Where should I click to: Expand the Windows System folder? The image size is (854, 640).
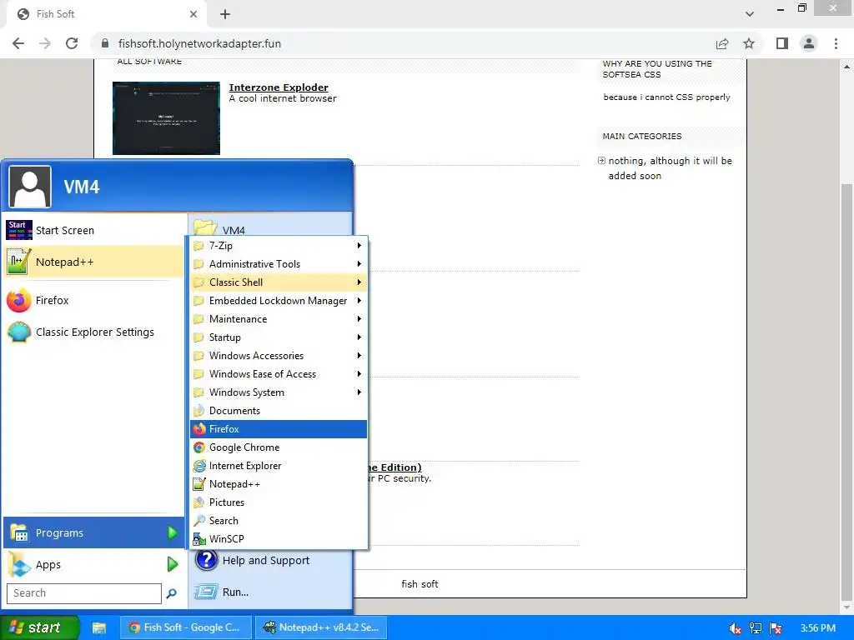click(x=279, y=392)
